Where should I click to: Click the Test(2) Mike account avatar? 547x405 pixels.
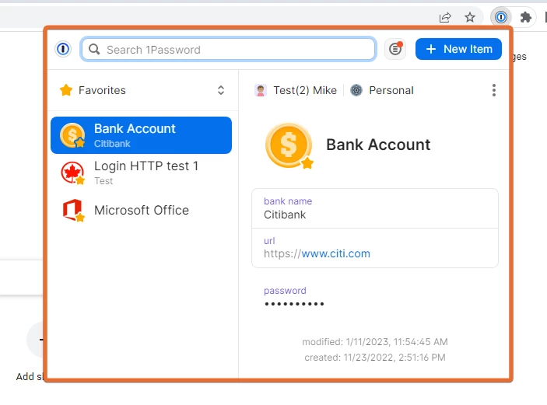(261, 90)
